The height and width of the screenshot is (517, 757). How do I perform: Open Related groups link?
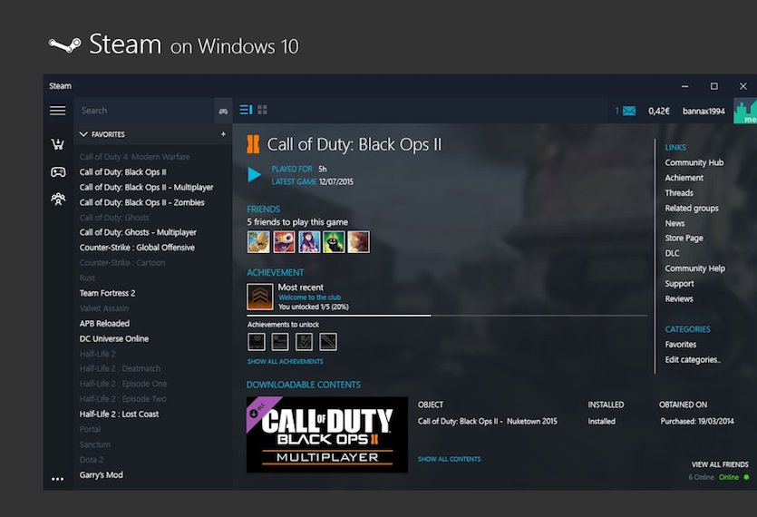coord(692,209)
